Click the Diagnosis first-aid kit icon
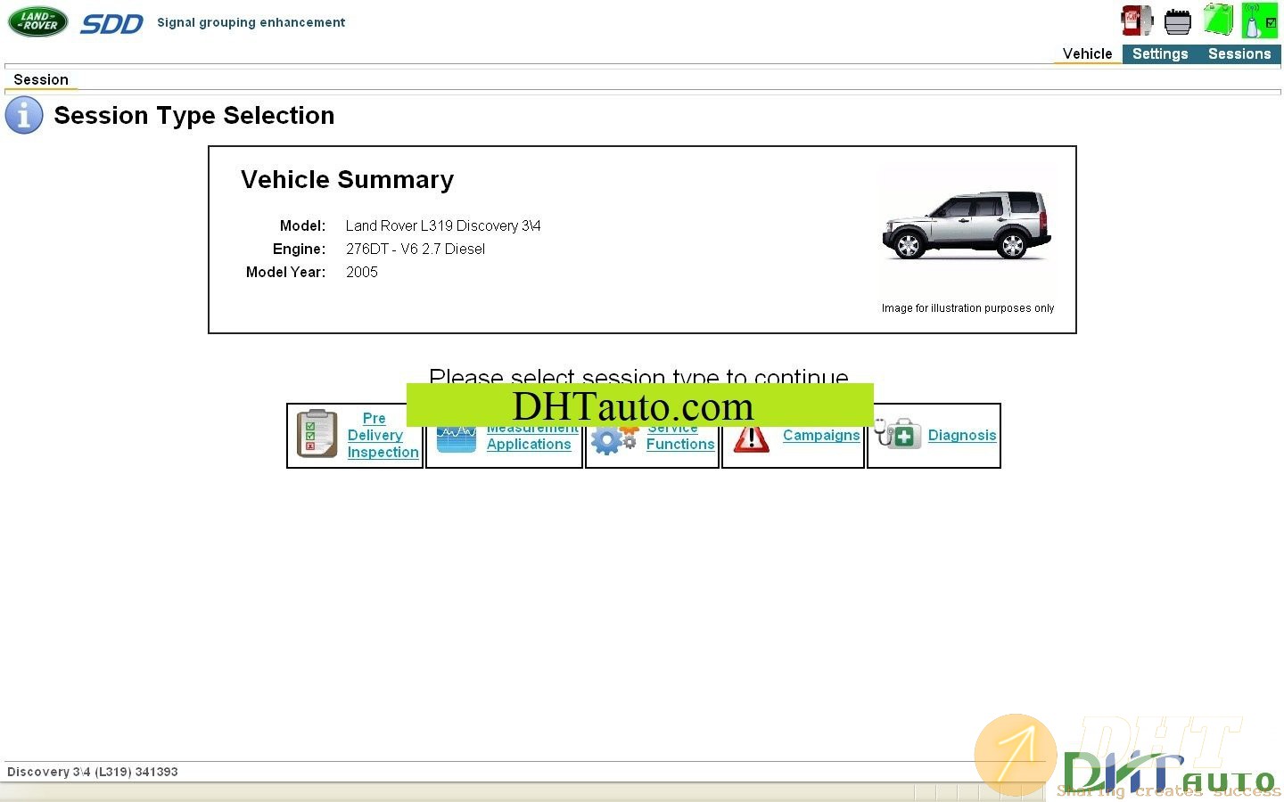Image resolution: width=1284 pixels, height=802 pixels. (897, 434)
